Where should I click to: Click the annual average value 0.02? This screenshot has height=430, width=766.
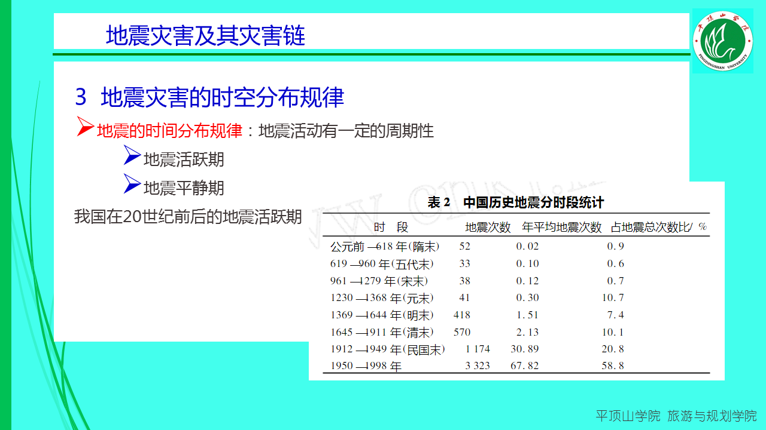(527, 246)
